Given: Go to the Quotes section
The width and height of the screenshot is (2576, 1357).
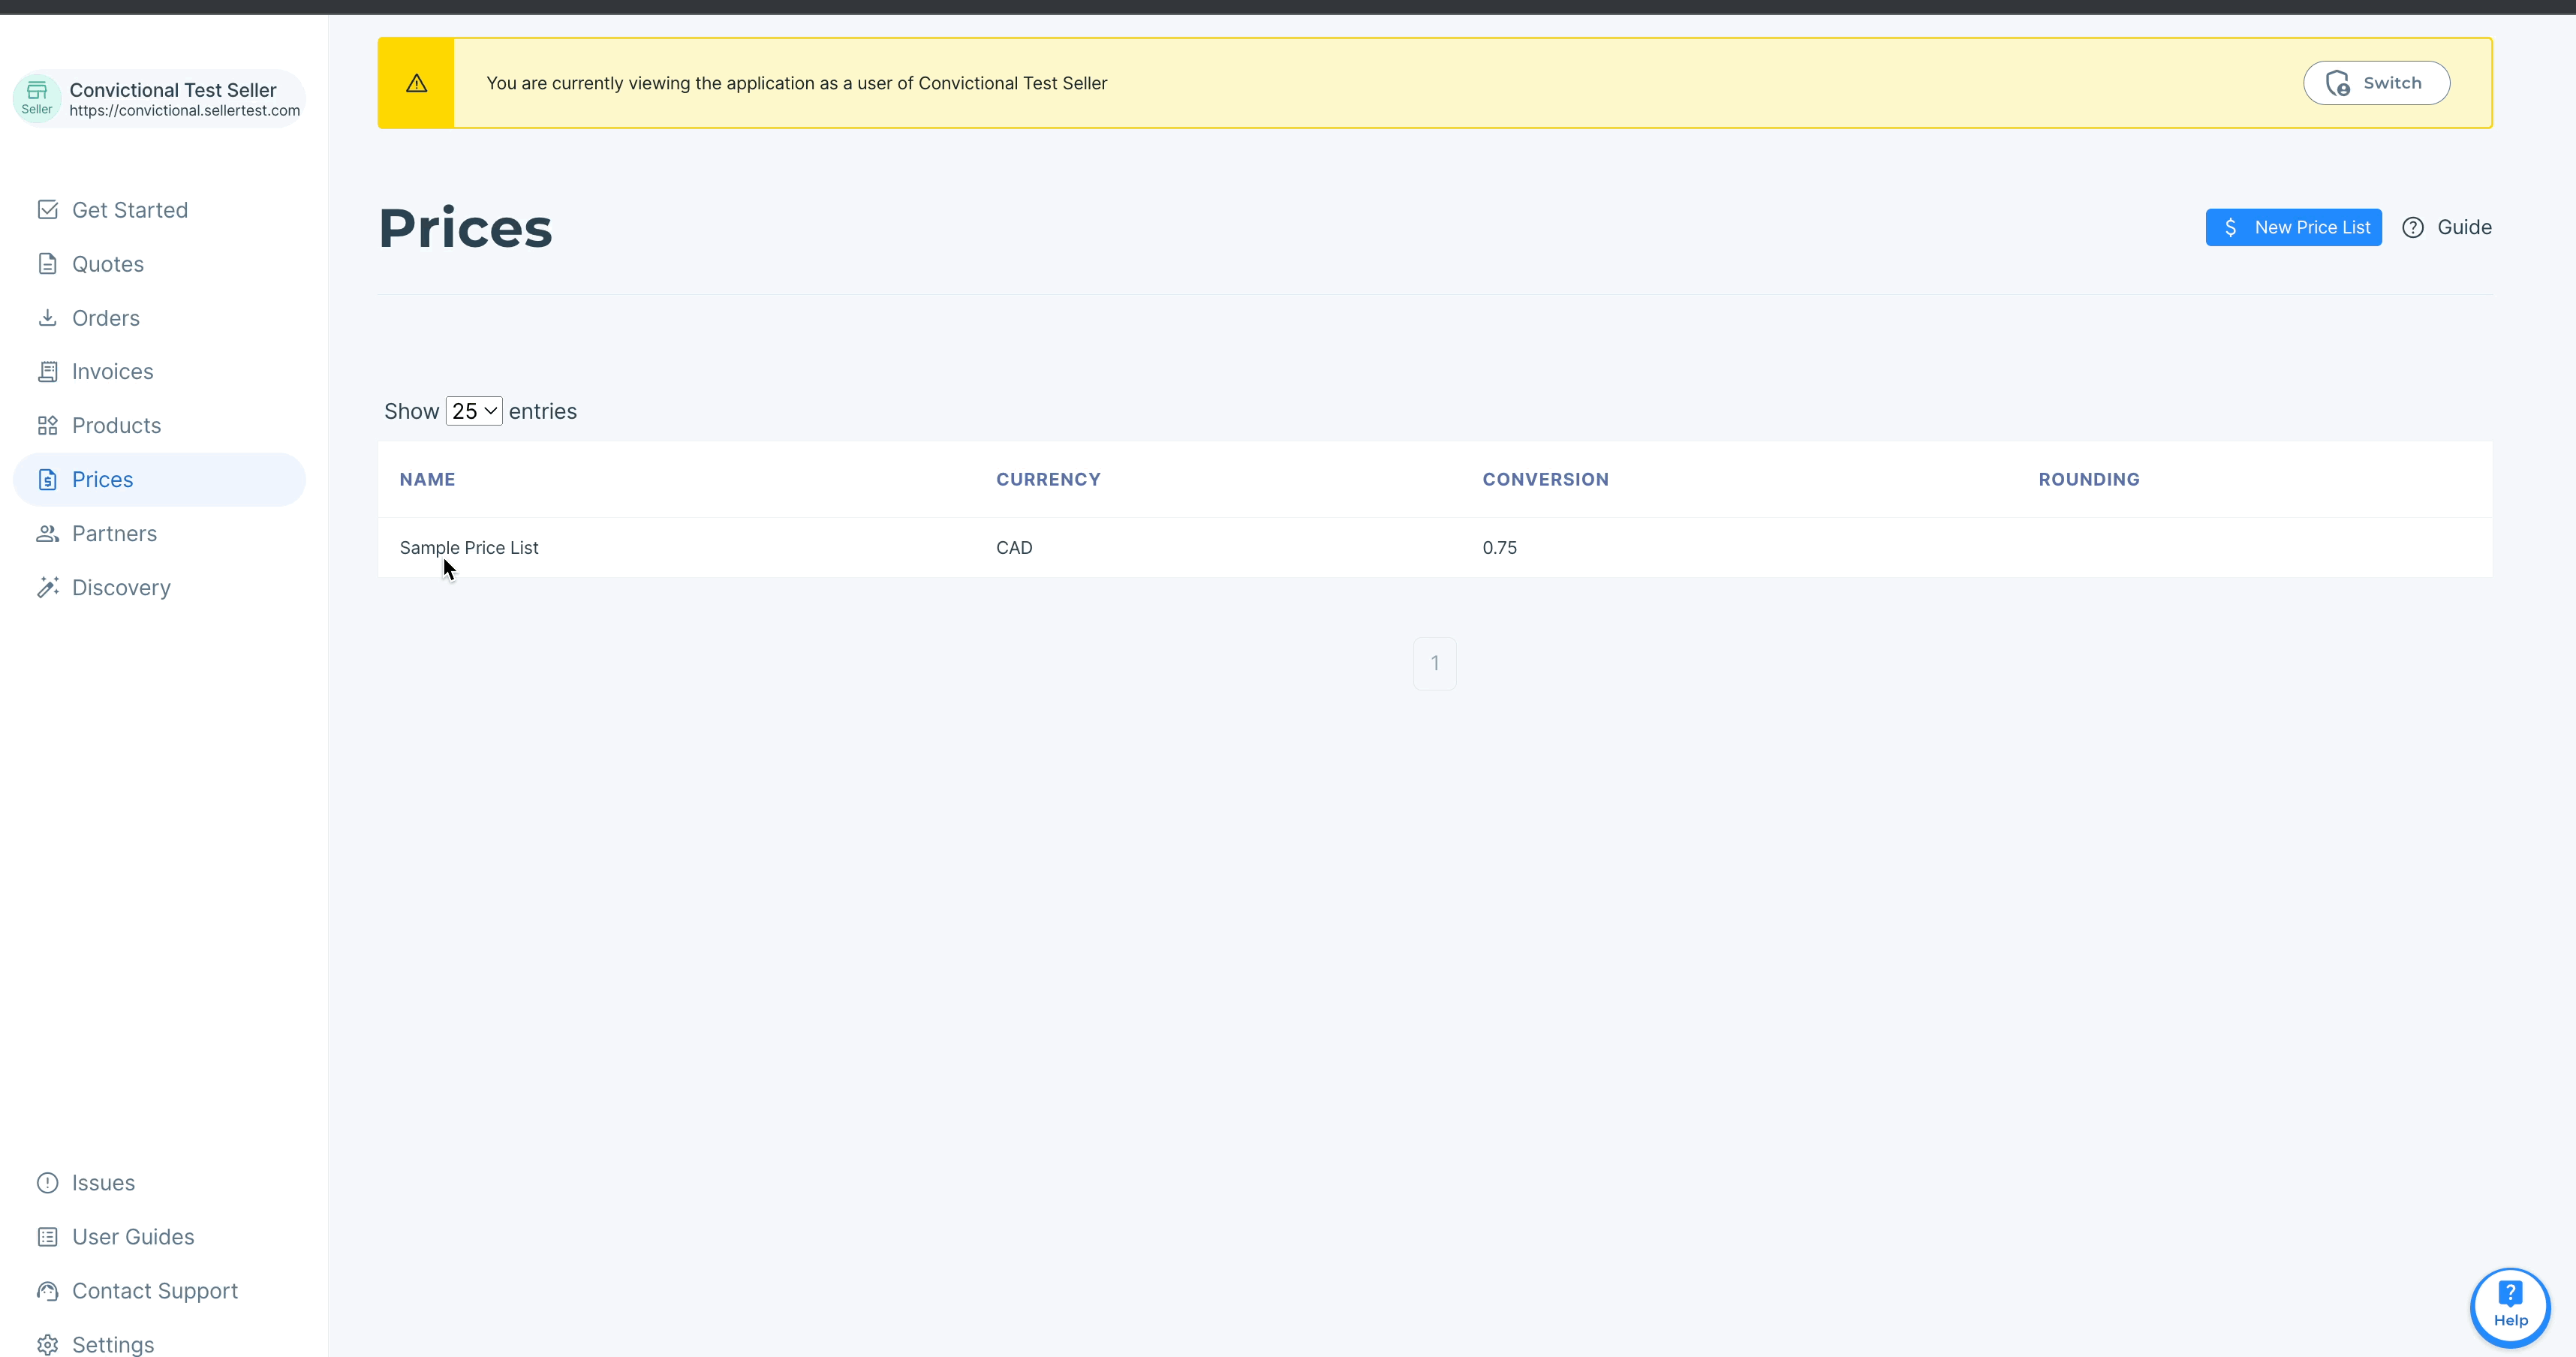Looking at the screenshot, I should (159, 264).
